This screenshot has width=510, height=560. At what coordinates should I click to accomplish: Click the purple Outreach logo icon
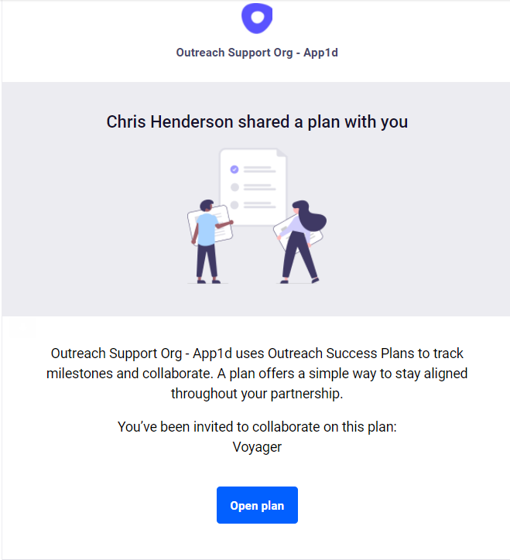[x=257, y=19]
